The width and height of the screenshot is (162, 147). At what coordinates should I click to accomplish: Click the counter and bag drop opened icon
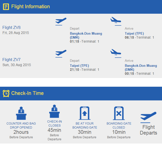point(21,114)
